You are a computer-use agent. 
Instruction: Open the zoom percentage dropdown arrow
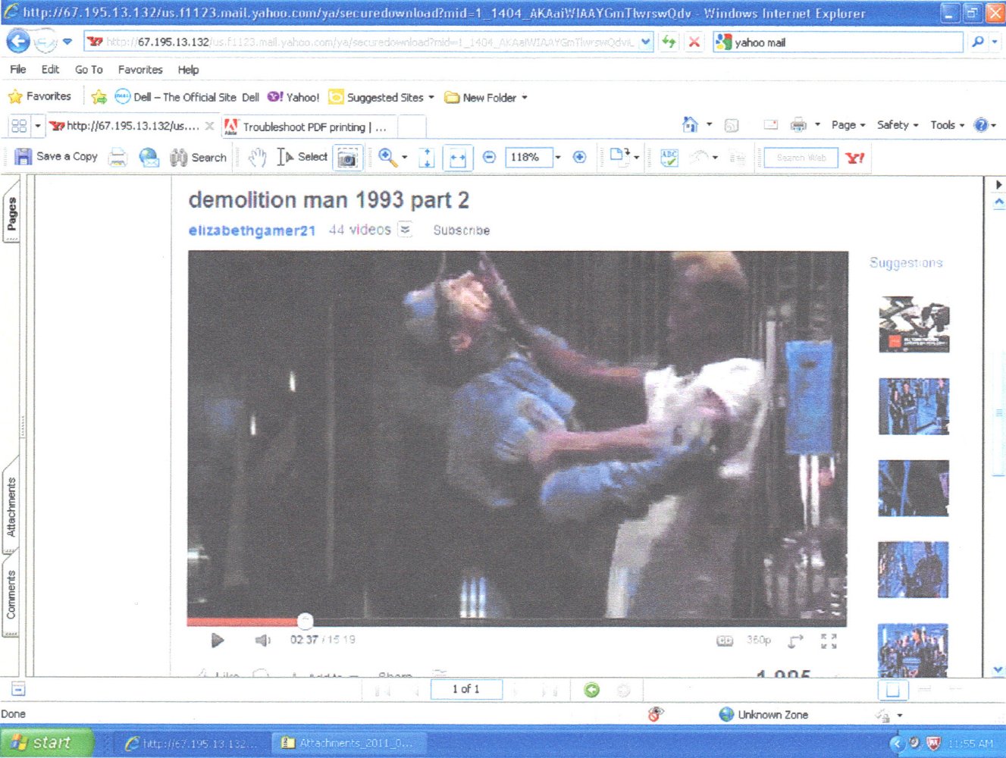pos(558,157)
